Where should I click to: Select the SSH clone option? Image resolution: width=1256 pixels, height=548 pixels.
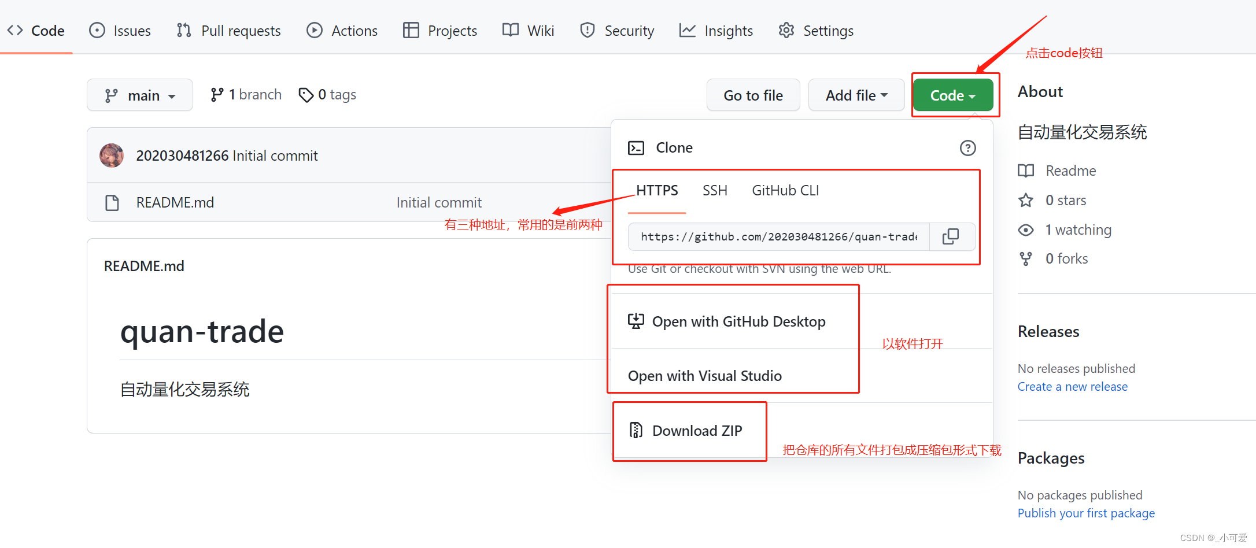tap(715, 191)
